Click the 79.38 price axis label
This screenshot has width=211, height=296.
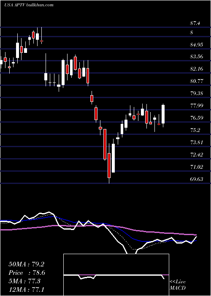[x=197, y=93]
